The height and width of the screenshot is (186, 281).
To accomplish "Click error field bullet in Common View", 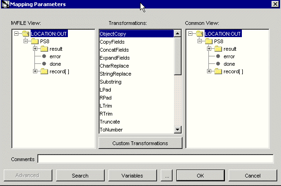I will click(x=218, y=56).
